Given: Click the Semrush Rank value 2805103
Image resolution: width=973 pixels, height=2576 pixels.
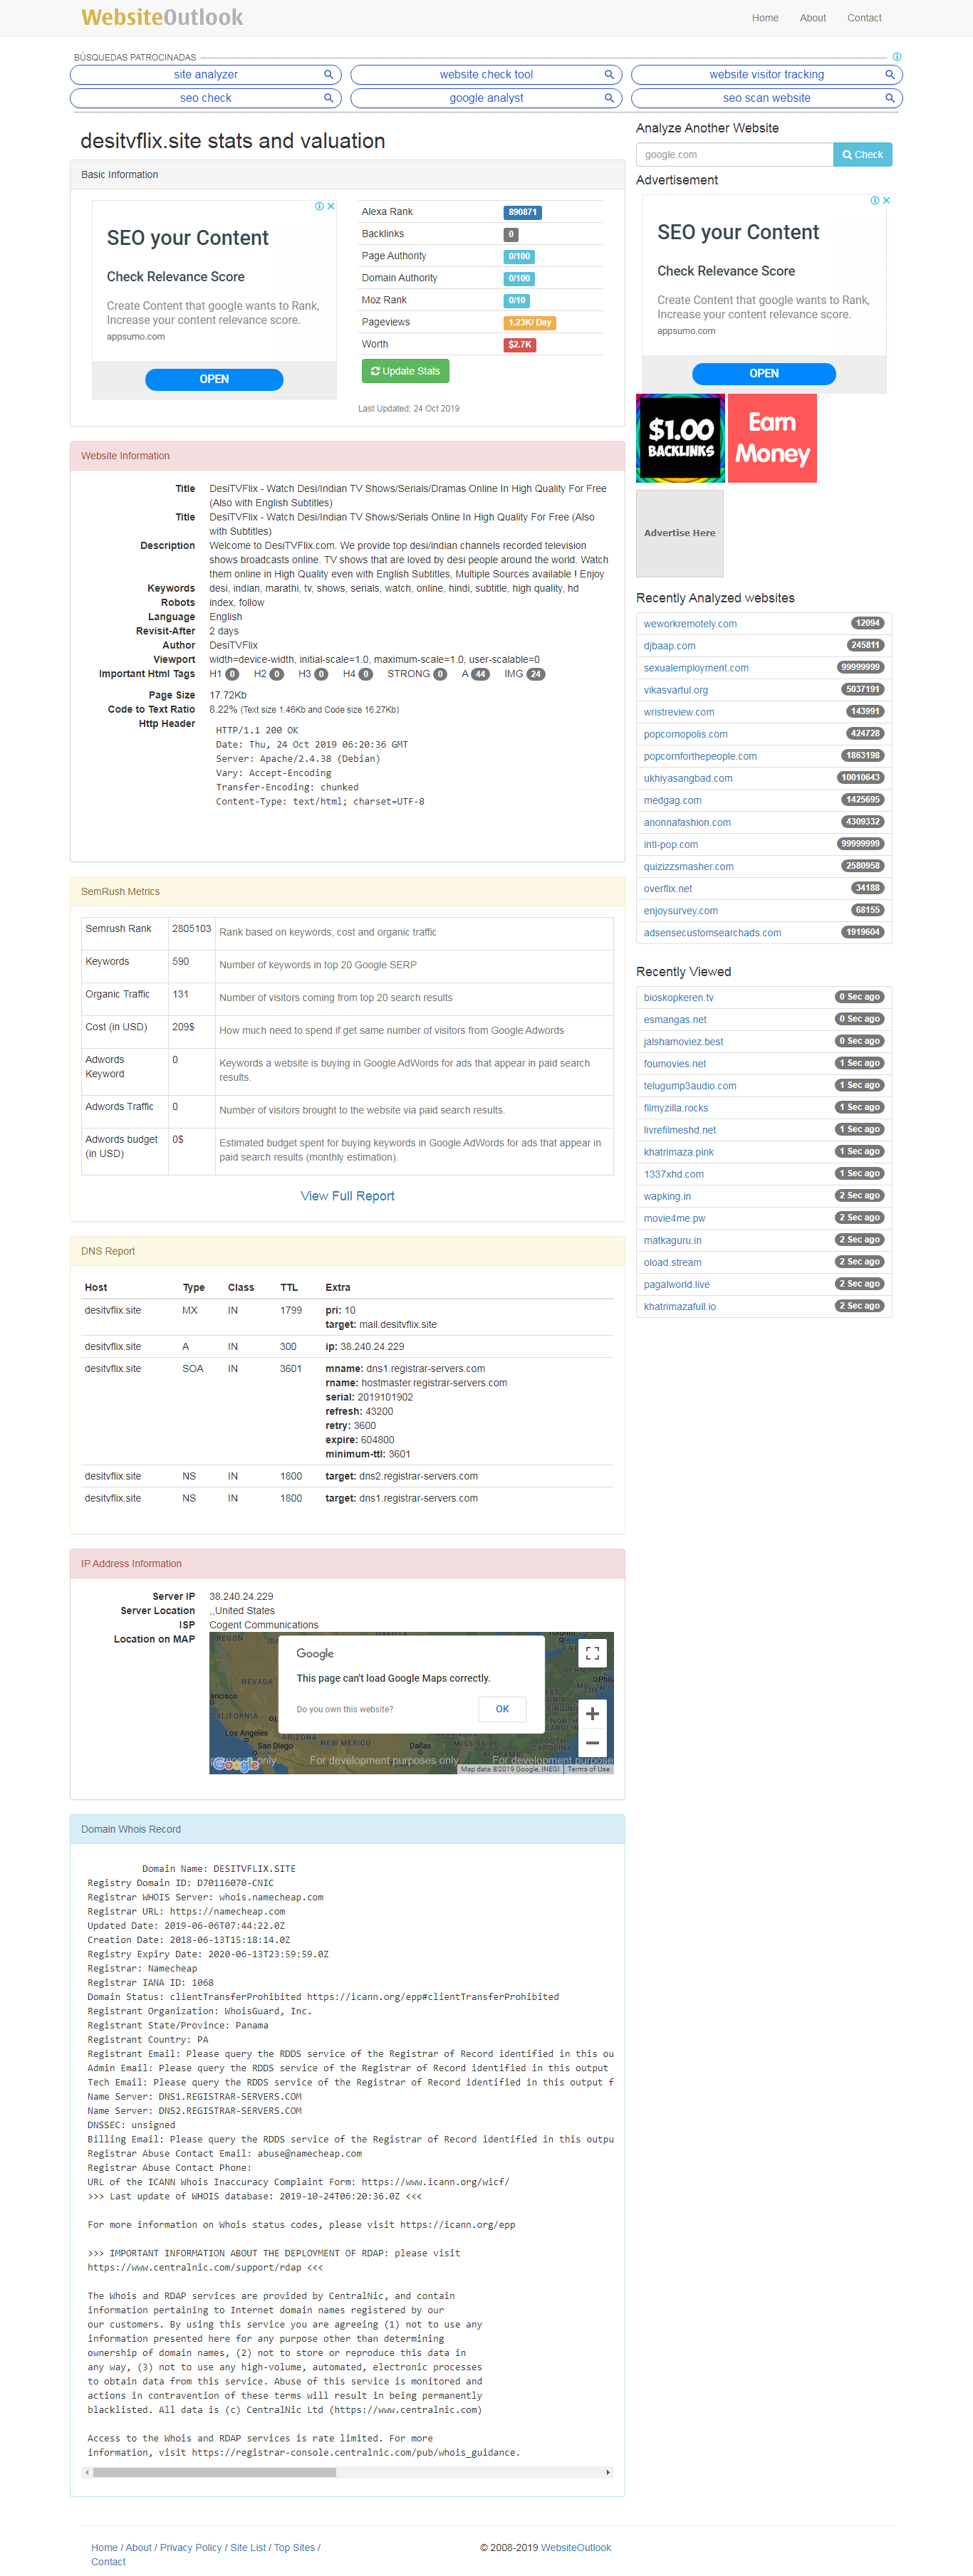Looking at the screenshot, I should pyautogui.click(x=191, y=929).
